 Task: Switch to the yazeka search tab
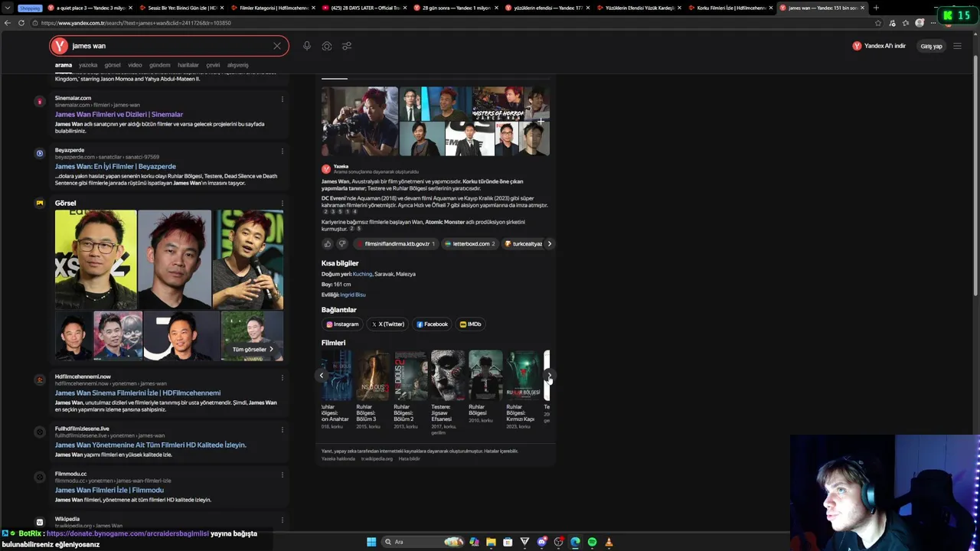pyautogui.click(x=88, y=65)
